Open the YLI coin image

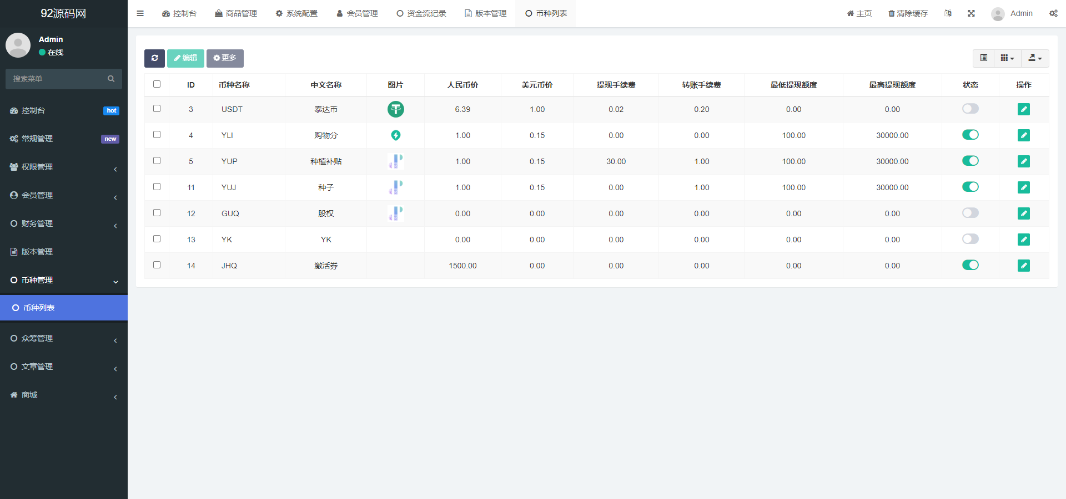[x=396, y=135]
